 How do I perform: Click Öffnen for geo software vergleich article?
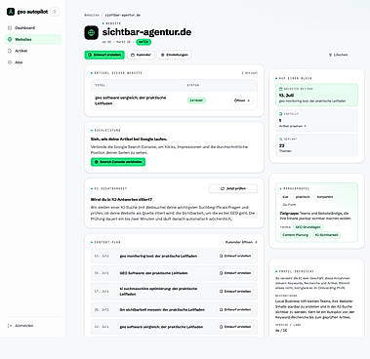click(242, 100)
